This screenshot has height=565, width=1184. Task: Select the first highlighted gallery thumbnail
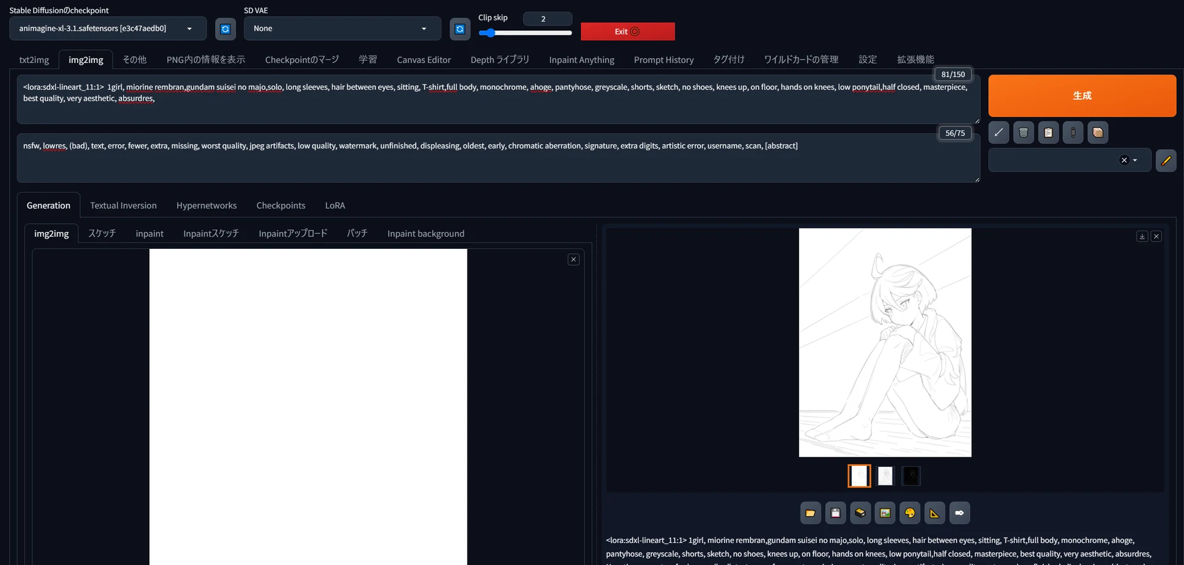click(860, 476)
